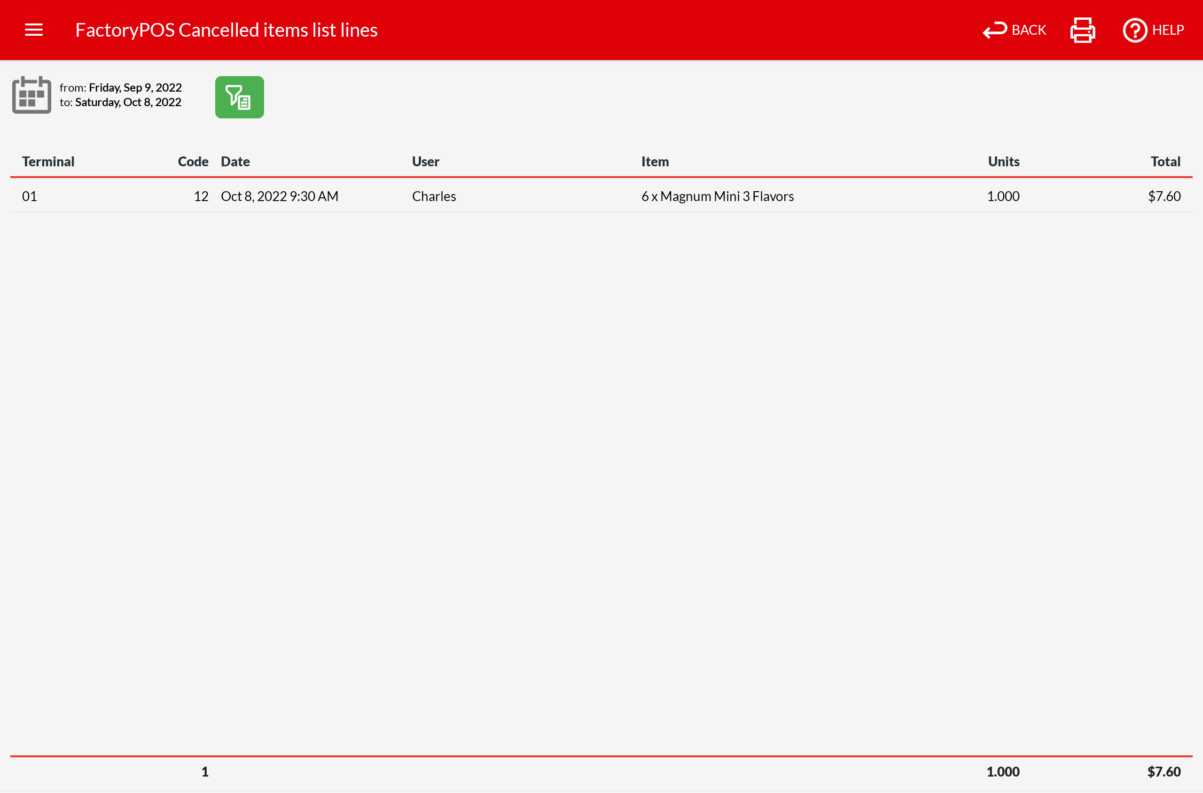Click the green filter list button
The image size is (1203, 793).
pyautogui.click(x=239, y=97)
